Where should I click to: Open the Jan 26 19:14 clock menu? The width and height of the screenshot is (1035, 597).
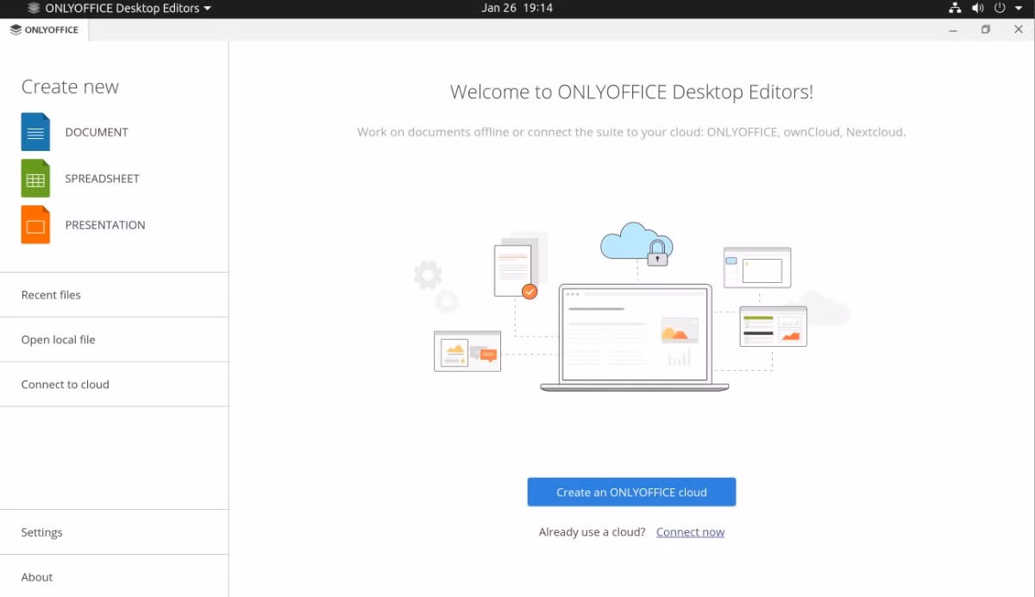point(517,8)
